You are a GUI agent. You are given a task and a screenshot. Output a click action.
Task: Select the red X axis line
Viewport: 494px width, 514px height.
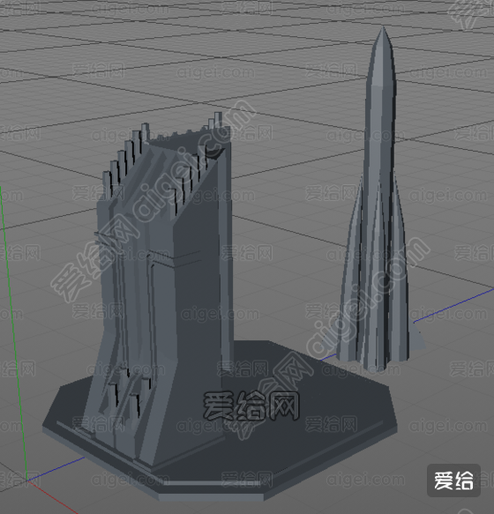(52, 497)
